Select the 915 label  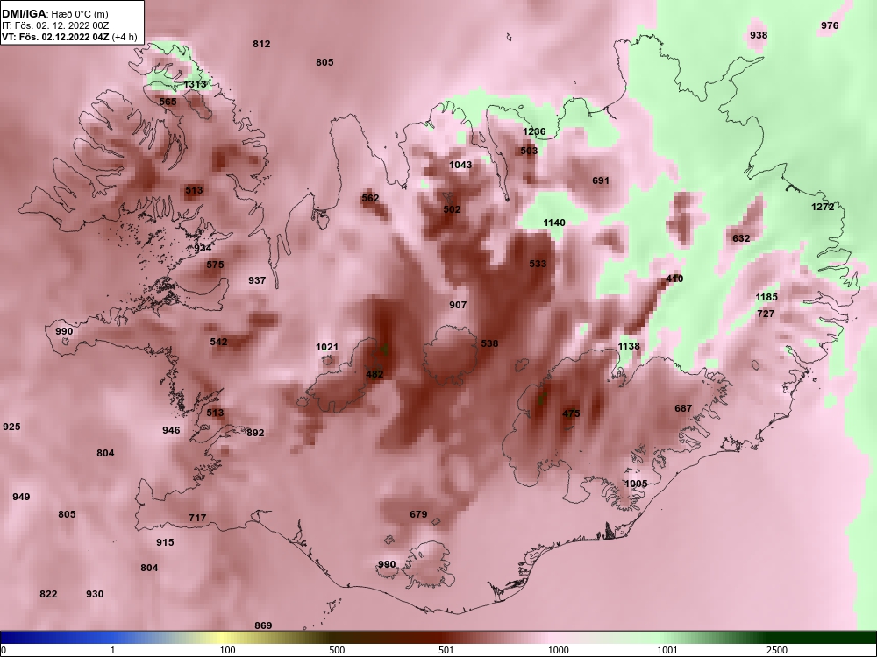pyautogui.click(x=165, y=542)
